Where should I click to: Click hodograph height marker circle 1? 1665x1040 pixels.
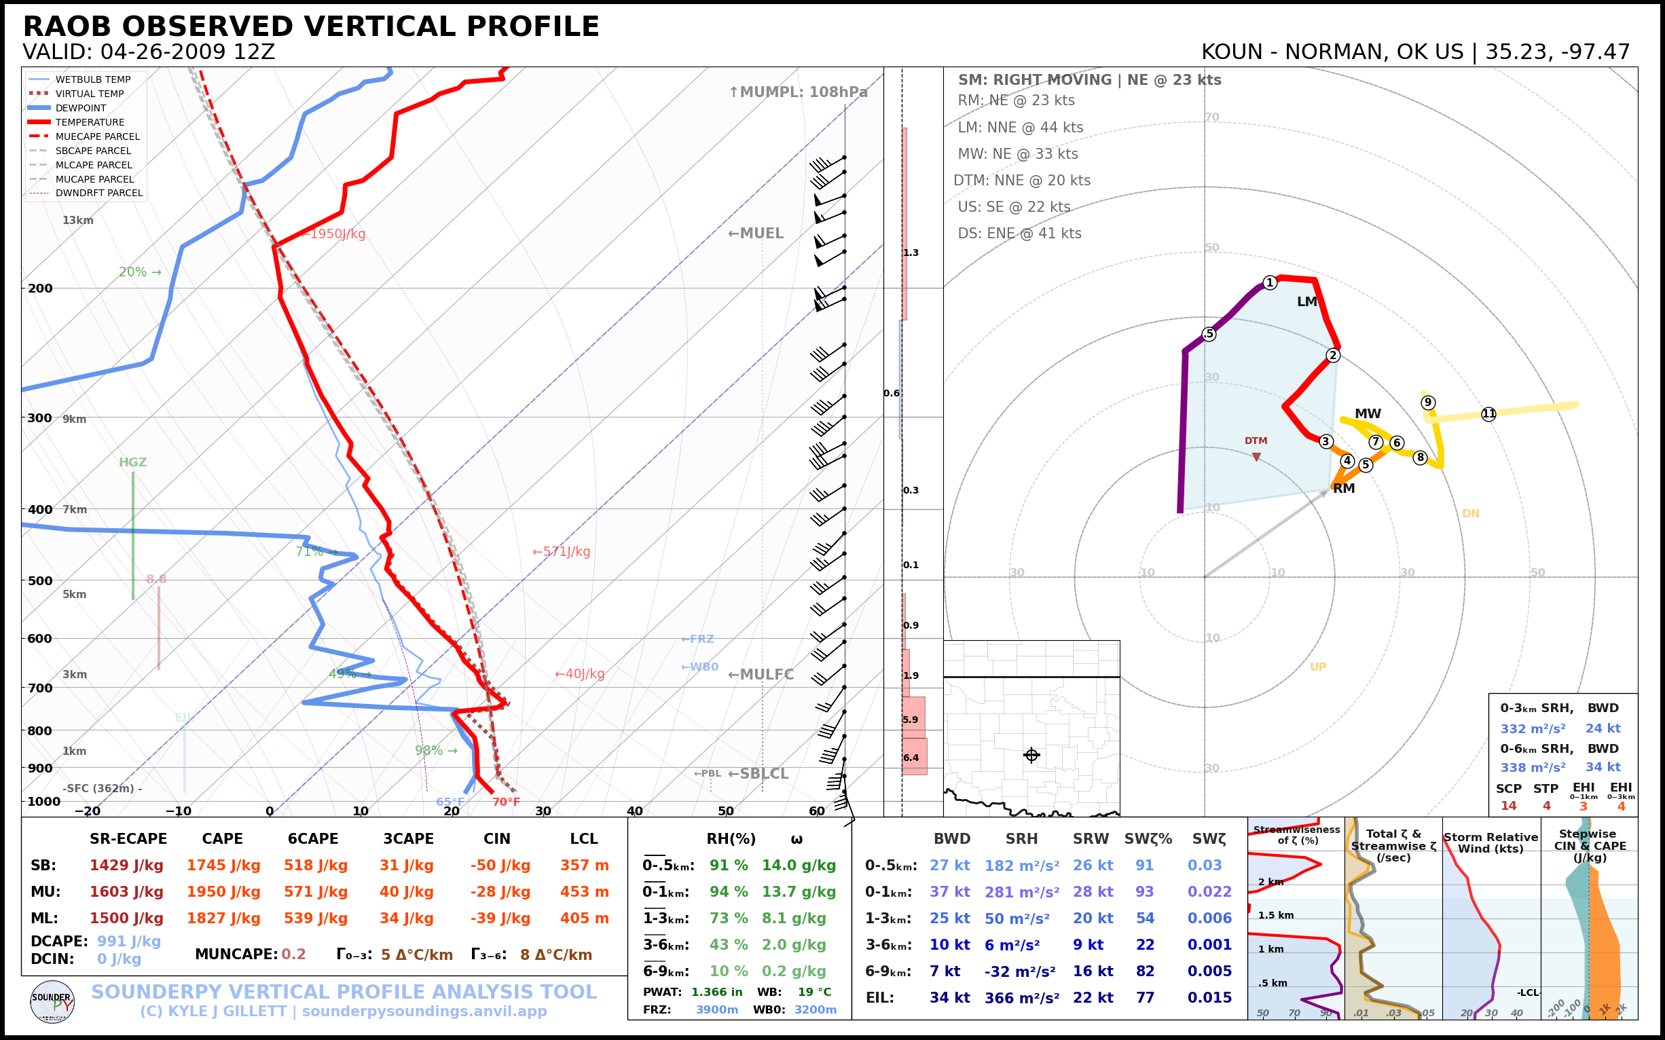coord(1270,282)
